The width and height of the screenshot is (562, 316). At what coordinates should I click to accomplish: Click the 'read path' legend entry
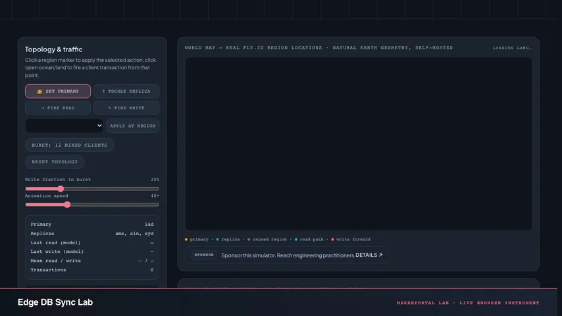pyautogui.click(x=309, y=239)
